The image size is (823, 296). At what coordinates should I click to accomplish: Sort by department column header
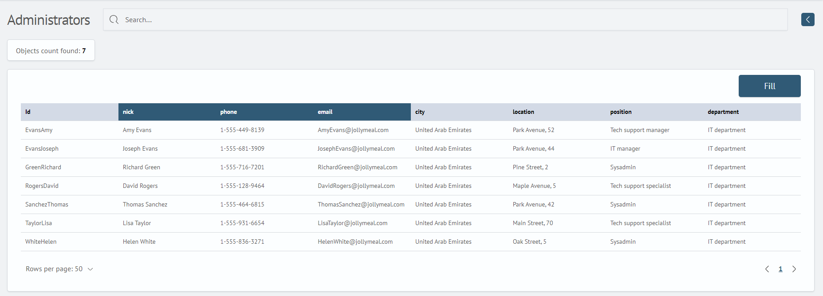[x=752, y=112]
